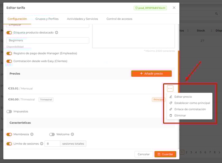
Task: Click the sesiones totales number field
Action: click(x=52, y=144)
